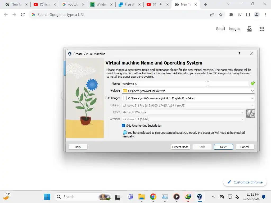This screenshot has width=271, height=203.
Task: Mute the audio speaker icon on the YouTube tab
Action: tap(161, 4)
